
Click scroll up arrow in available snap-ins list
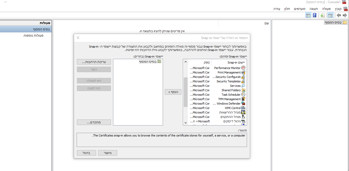186,62
